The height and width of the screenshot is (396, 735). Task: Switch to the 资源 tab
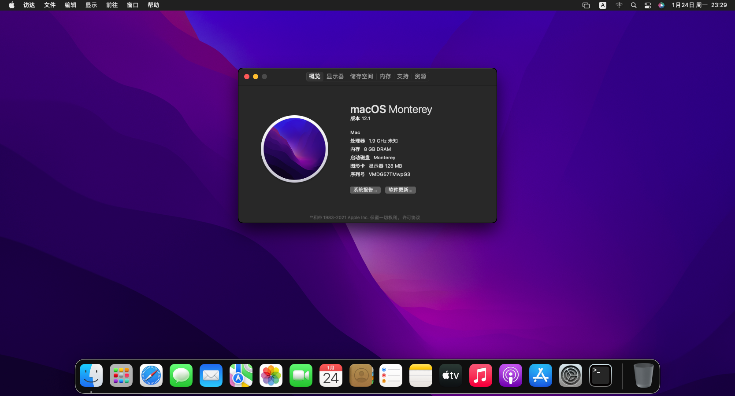pyautogui.click(x=420, y=77)
